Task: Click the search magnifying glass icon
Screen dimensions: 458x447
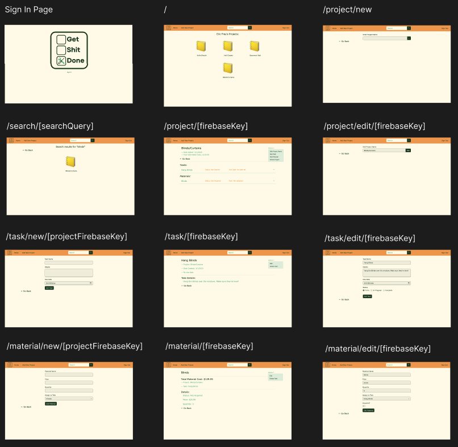Action: click(x=250, y=28)
